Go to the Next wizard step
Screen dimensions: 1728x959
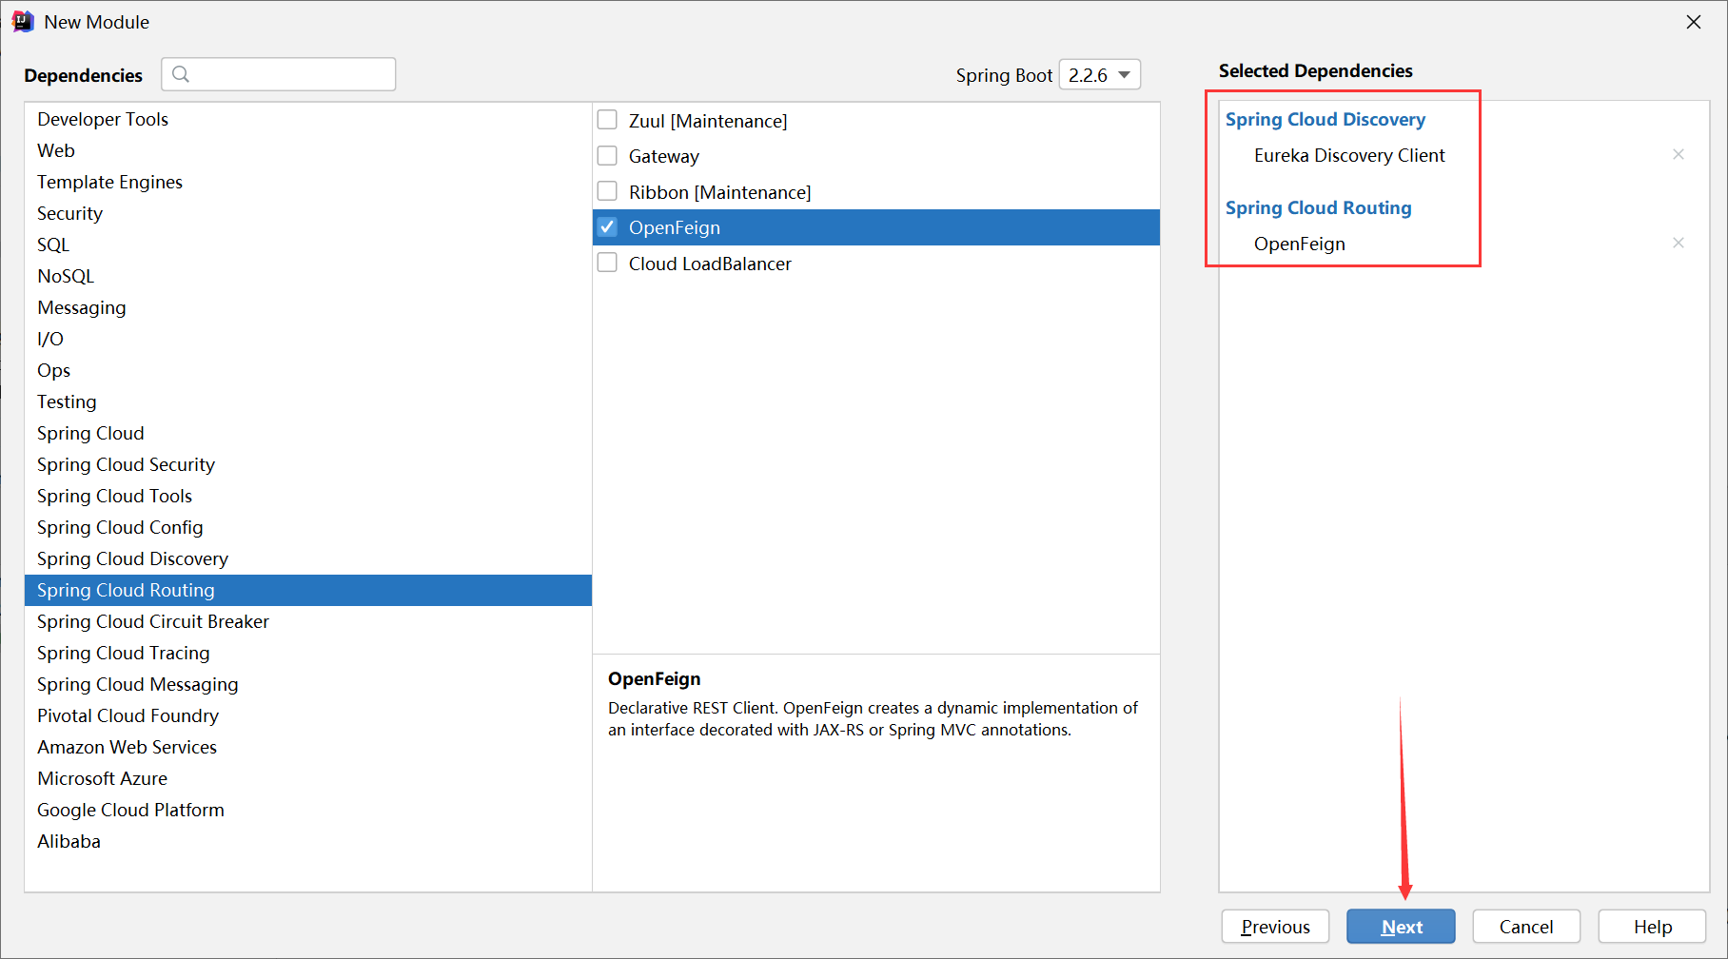(x=1401, y=927)
